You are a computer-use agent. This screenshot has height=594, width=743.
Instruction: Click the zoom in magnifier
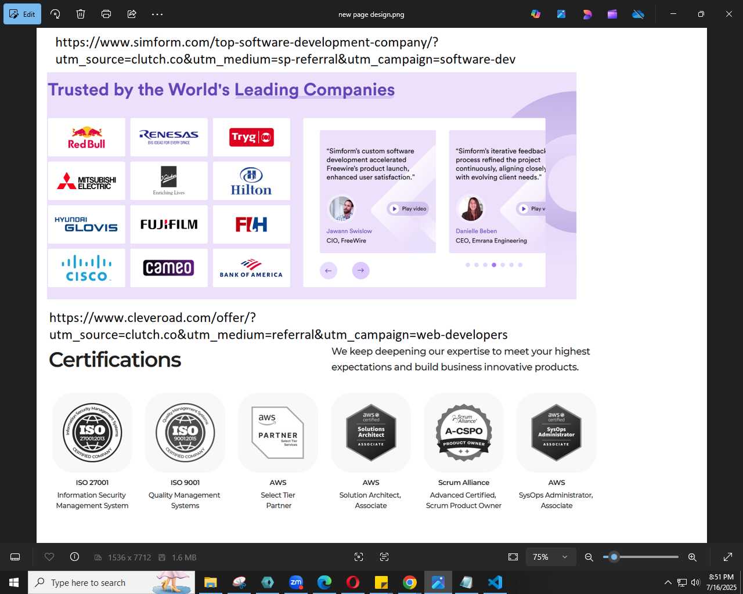tap(692, 557)
